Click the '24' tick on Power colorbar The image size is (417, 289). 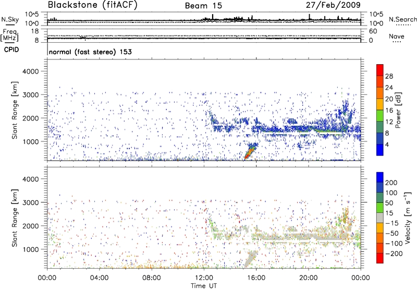click(x=389, y=88)
